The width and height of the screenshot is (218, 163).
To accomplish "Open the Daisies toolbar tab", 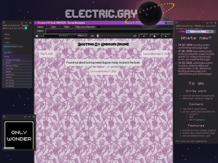I will tap(40, 27).
